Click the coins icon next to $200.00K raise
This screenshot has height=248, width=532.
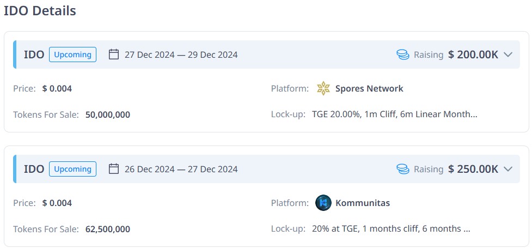[402, 55]
